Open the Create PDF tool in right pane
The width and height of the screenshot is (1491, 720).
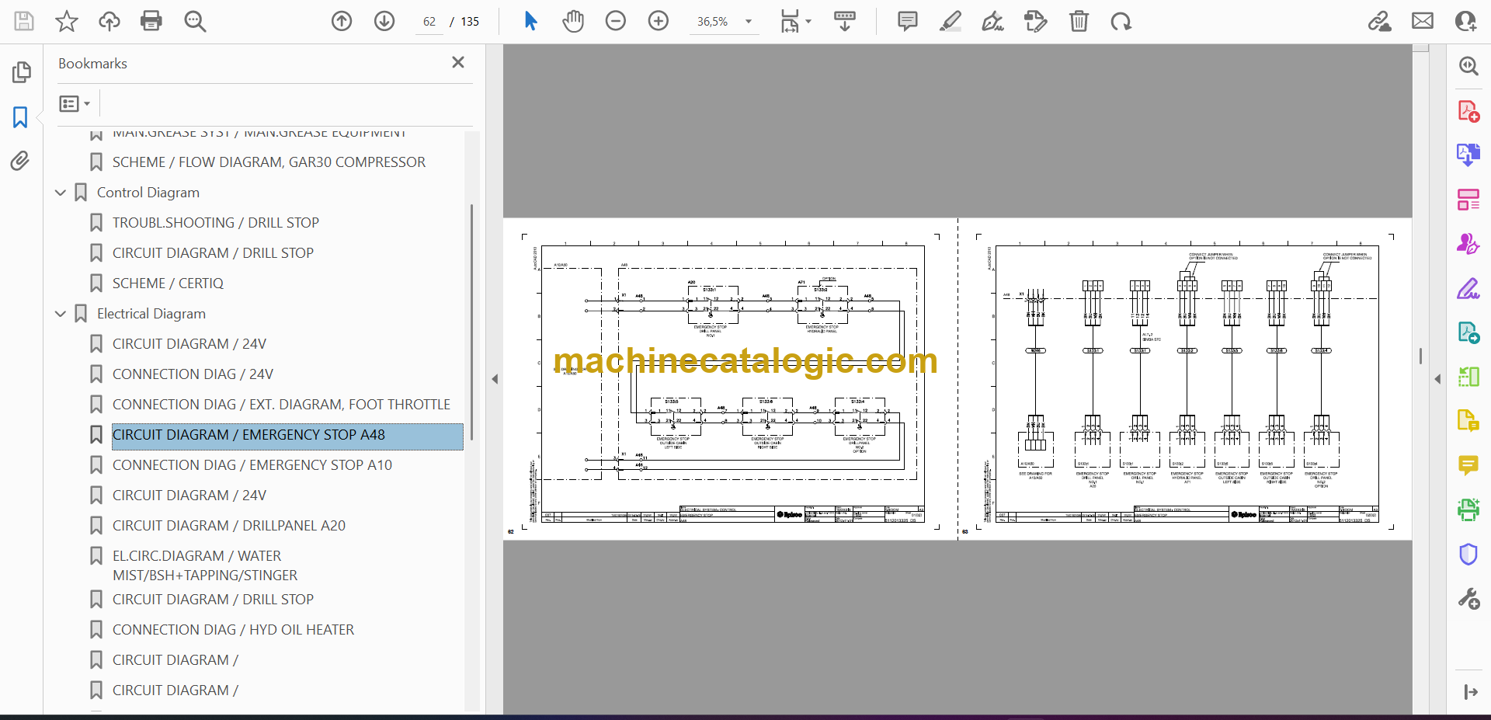click(x=1468, y=111)
